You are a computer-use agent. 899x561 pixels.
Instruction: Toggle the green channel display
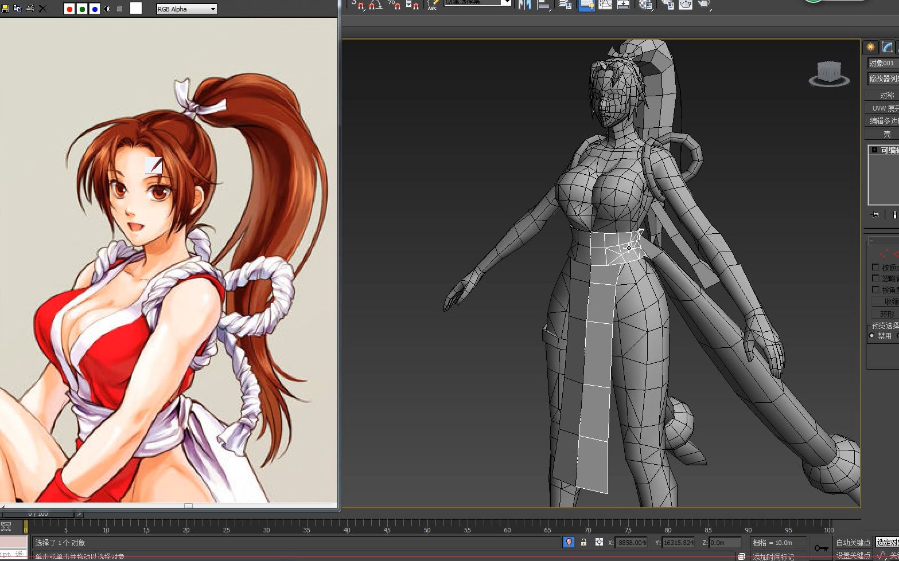click(82, 9)
